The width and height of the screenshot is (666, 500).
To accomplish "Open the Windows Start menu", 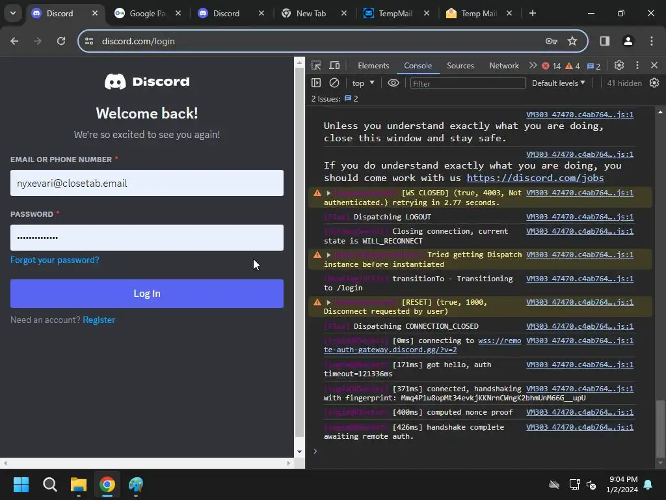I will 21,484.
